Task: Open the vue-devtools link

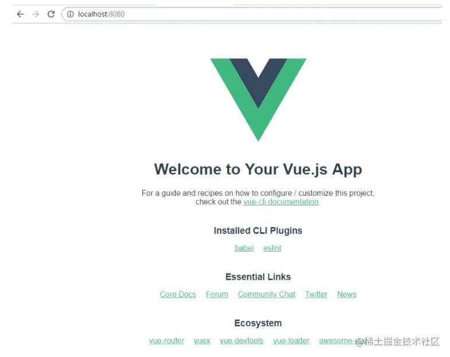Action: (x=242, y=340)
